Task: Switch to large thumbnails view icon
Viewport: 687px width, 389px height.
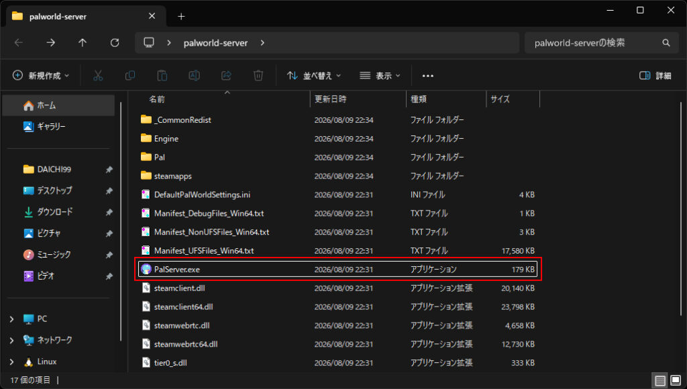Action: [x=676, y=380]
